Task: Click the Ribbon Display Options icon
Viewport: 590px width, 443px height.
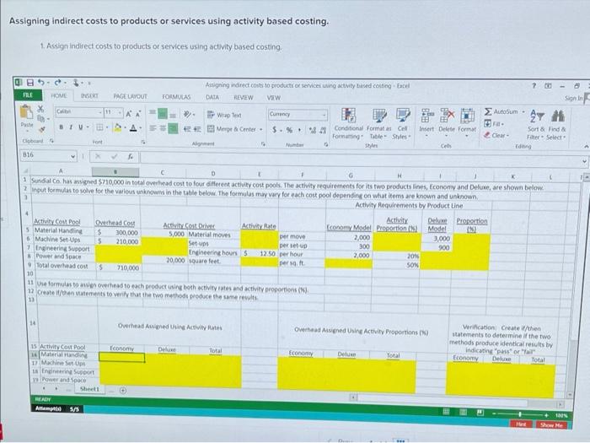Action: (548, 86)
